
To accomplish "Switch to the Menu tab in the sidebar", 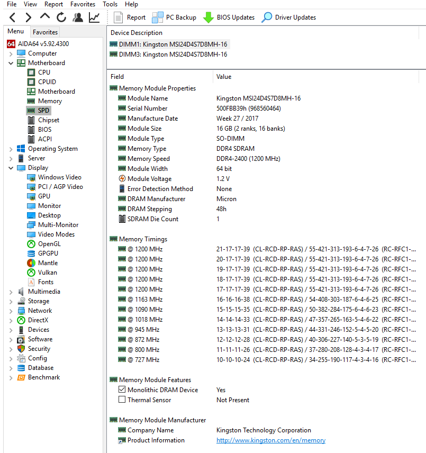I will pos(15,31).
